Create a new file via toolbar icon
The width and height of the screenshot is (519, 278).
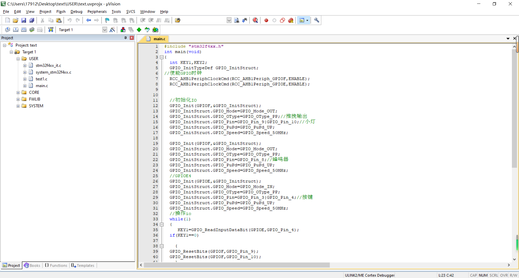pos(8,20)
